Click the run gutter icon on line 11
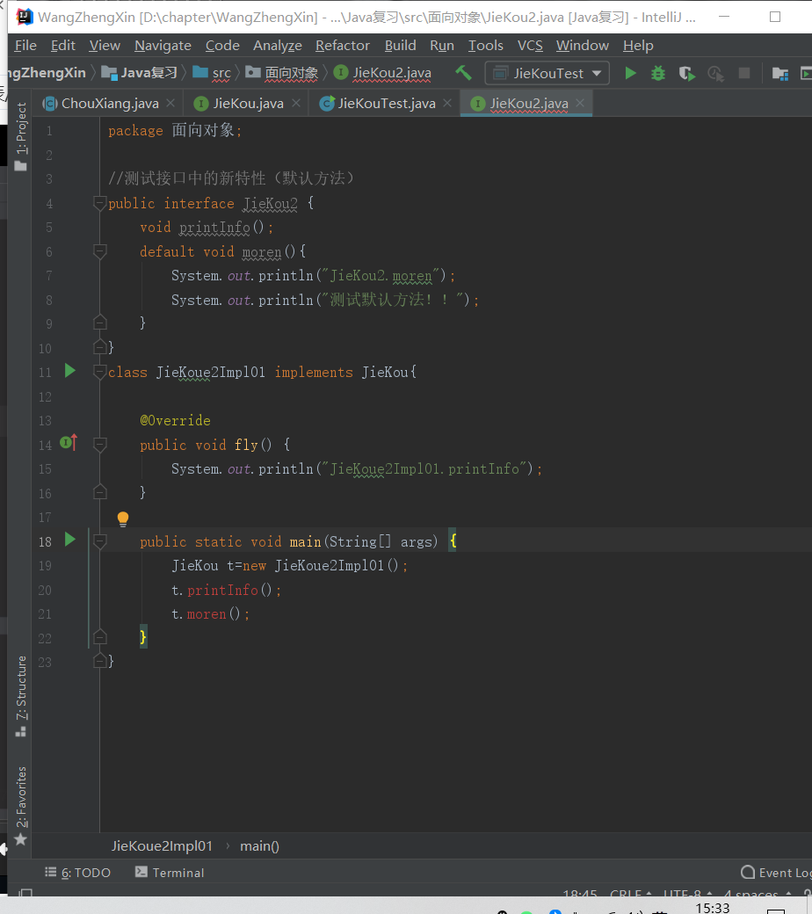 click(x=70, y=371)
